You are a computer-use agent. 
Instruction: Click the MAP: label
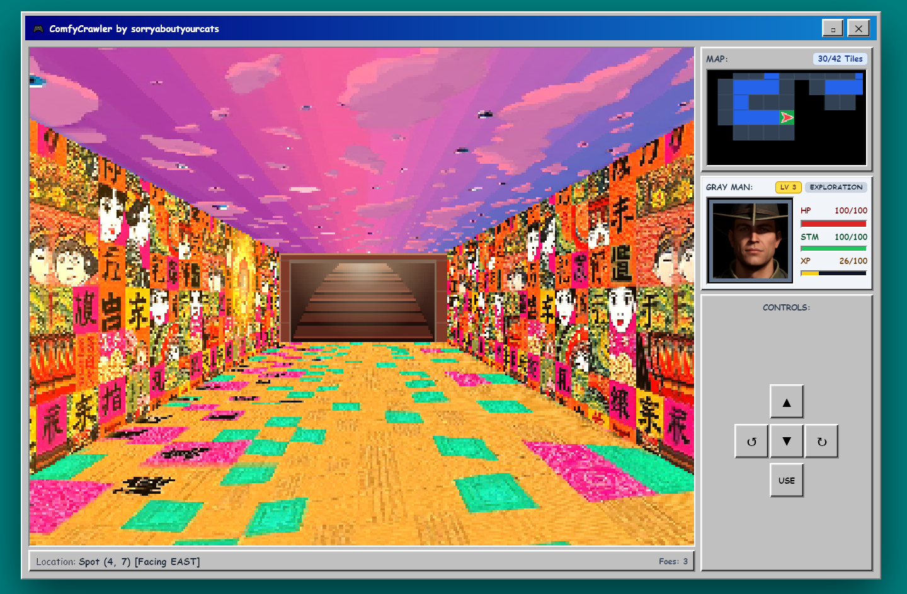(717, 59)
